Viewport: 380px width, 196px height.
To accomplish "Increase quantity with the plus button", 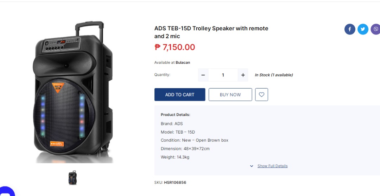I will tap(243, 75).
